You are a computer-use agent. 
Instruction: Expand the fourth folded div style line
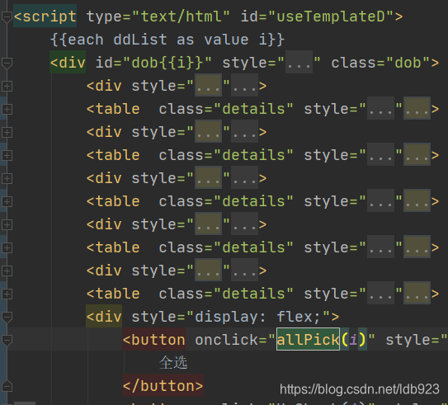[7, 225]
